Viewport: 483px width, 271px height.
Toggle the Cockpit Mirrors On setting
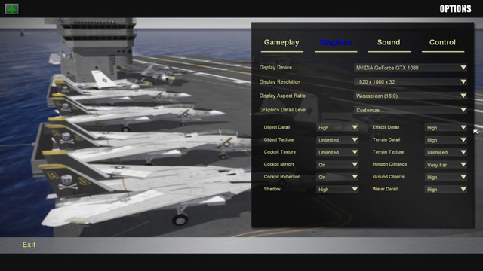(x=337, y=165)
